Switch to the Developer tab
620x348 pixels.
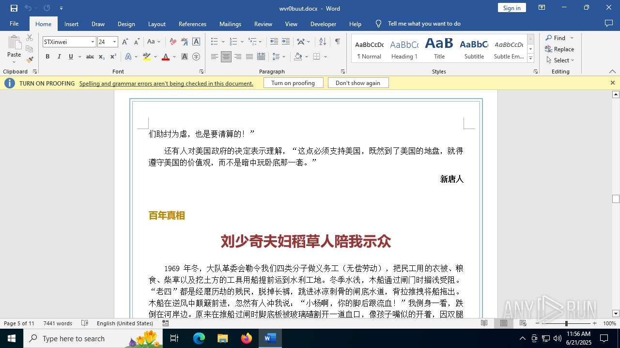(323, 24)
